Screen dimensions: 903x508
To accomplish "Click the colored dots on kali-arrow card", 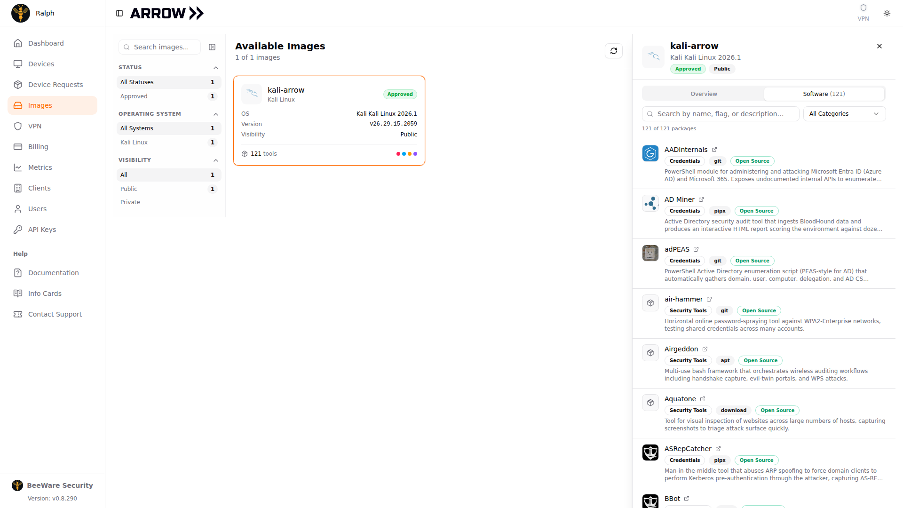I will 407,154.
